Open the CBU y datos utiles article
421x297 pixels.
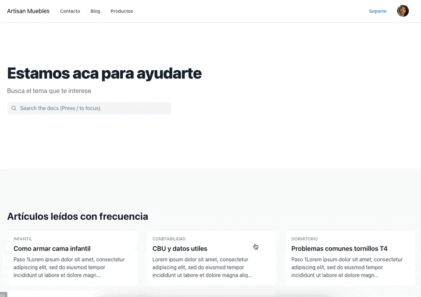click(180, 248)
